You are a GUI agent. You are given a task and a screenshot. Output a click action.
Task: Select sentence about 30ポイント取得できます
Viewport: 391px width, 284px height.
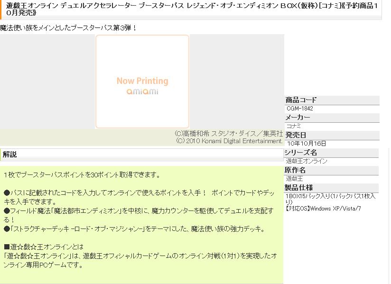point(82,175)
